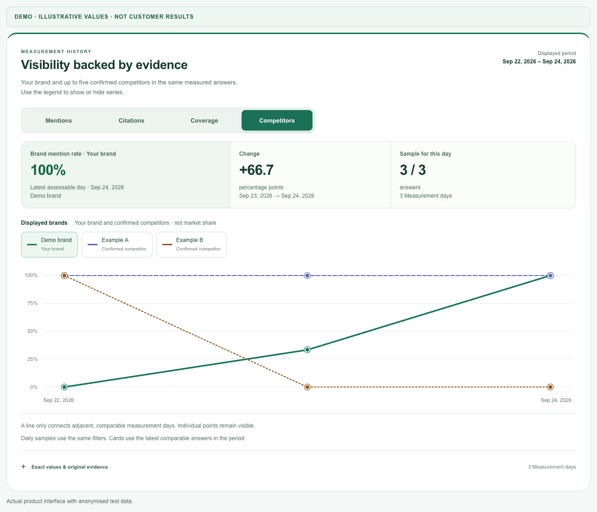Click Example B point at 100% on Sep 22
The width and height of the screenshot is (597, 512).
click(x=64, y=276)
